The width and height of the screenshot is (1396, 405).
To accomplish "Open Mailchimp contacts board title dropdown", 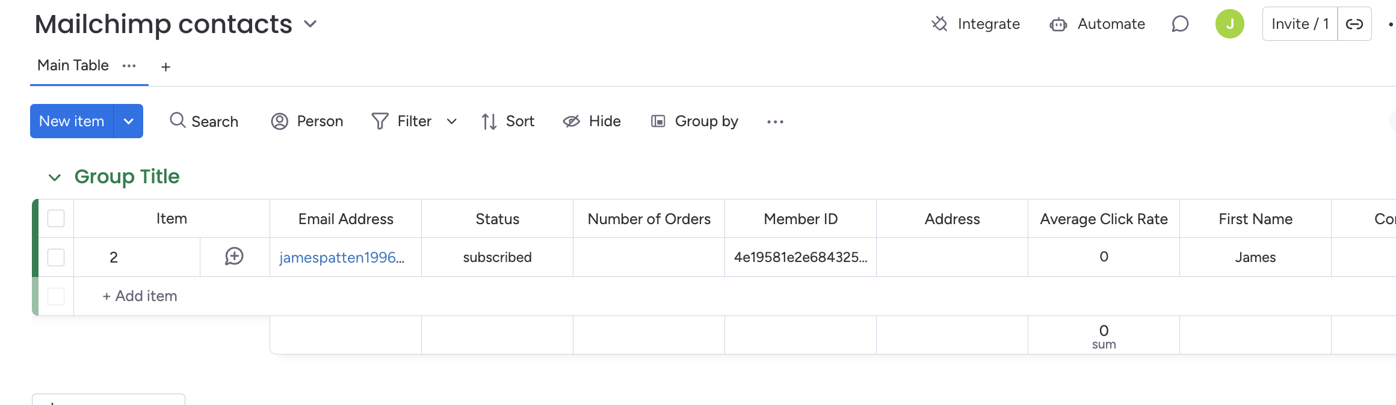I will click(x=310, y=24).
